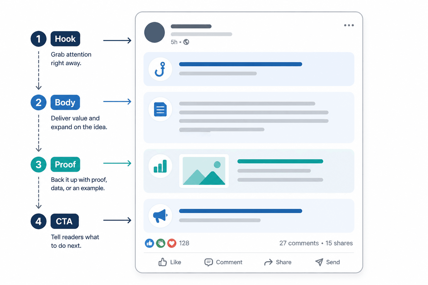This screenshot has height=285, width=428.
Task: Select the Proof label
Action: 65,164
